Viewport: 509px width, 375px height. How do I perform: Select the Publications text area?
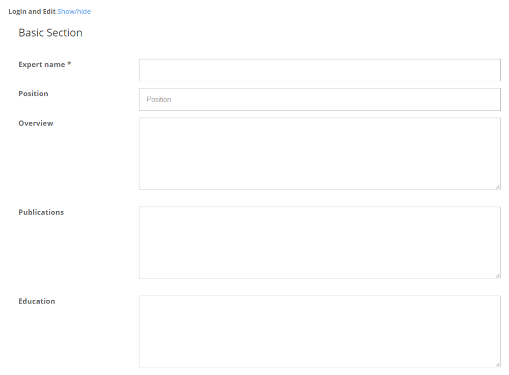[x=319, y=242]
